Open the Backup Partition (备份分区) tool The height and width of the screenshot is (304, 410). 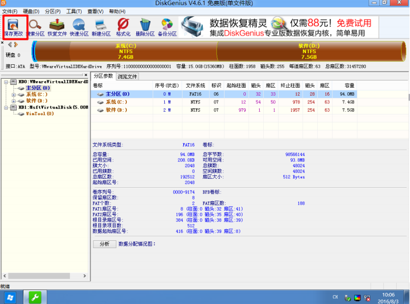[168, 27]
